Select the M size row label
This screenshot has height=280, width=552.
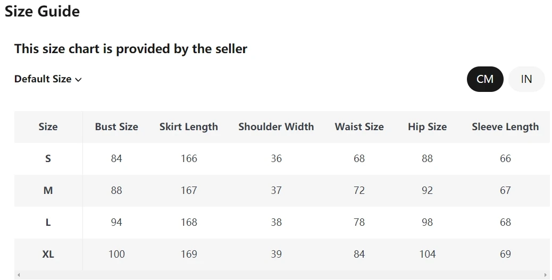[x=48, y=191]
